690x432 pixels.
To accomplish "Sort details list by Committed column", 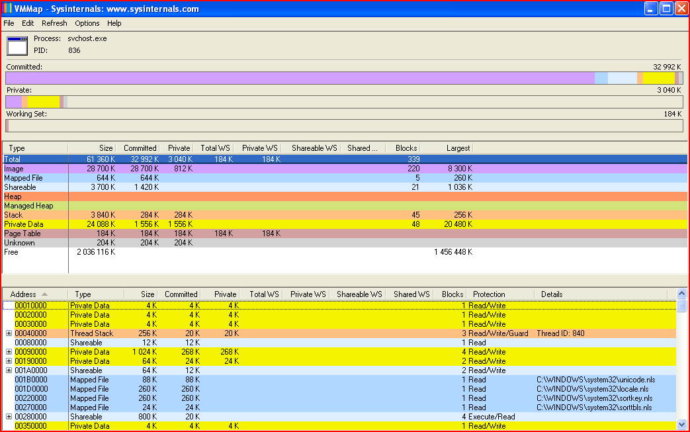I will (181, 294).
